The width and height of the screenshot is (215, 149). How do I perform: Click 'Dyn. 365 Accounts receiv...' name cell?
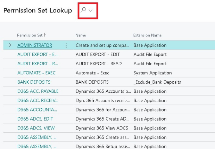102,100
